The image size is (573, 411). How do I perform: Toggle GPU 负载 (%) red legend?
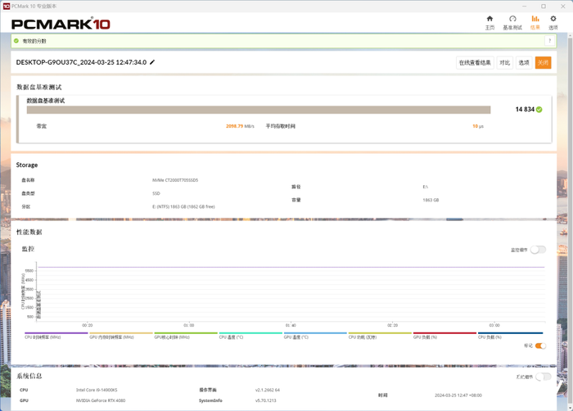[x=444, y=336]
